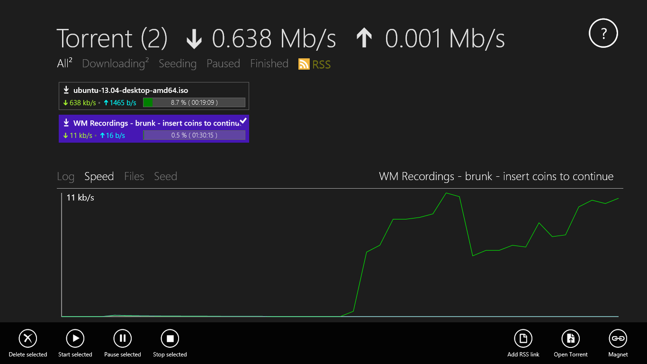The height and width of the screenshot is (364, 647).
Task: View the Finished torrents list
Action: (269, 64)
